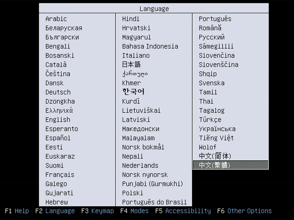Select Norsk nynorsk language

(145, 175)
